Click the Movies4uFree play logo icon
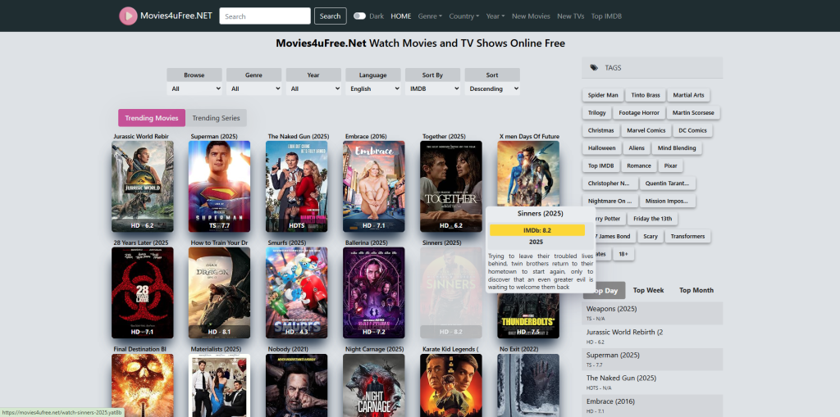Screen dimensions: 840x417 click(x=128, y=16)
